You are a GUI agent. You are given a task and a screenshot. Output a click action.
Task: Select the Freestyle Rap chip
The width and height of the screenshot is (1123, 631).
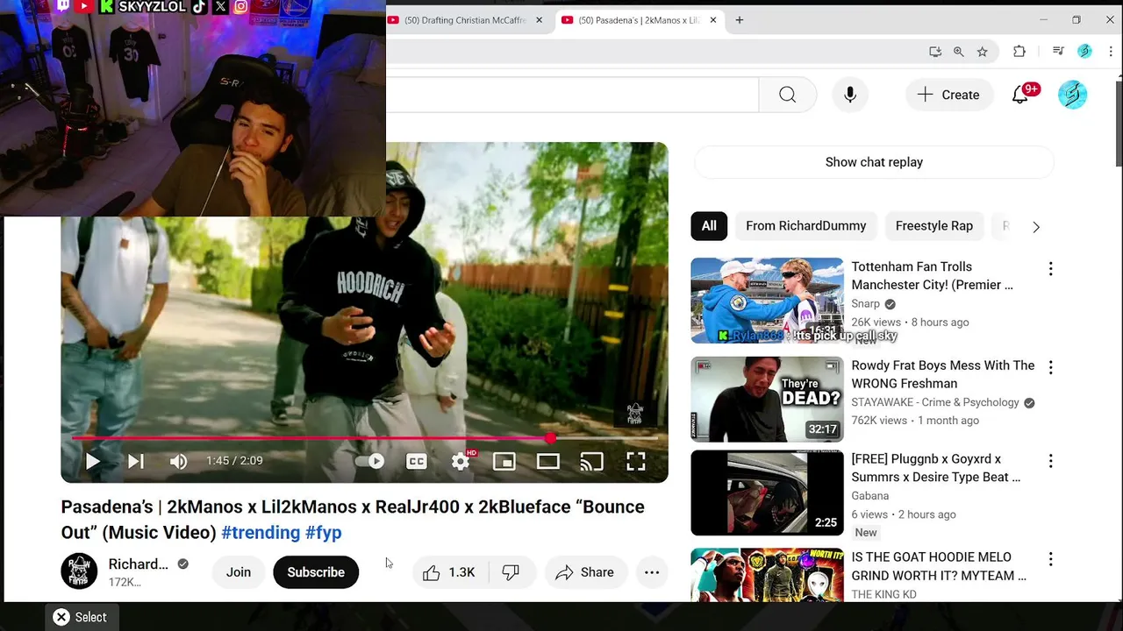[934, 226]
